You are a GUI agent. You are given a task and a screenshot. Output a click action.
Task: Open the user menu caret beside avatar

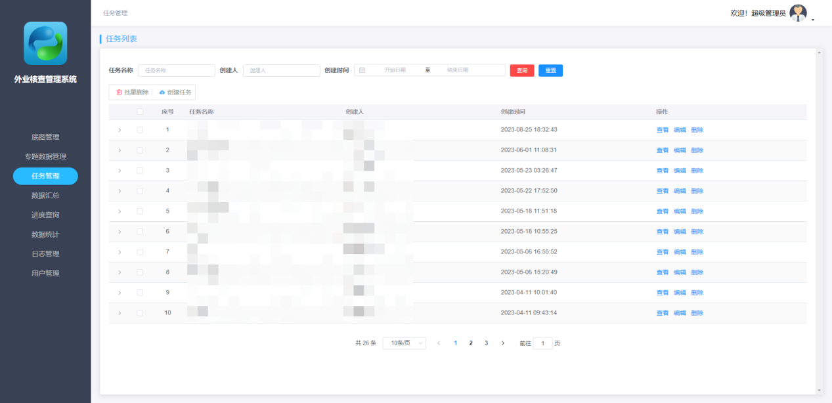813,20
